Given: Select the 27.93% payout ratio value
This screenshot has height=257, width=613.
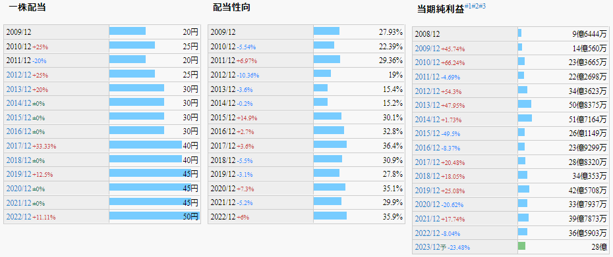Looking at the screenshot, I should pyautogui.click(x=391, y=32).
